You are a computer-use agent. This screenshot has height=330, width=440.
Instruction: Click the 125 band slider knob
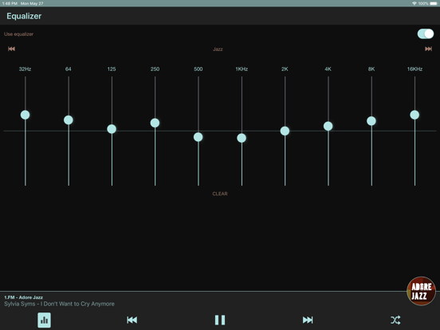[112, 129]
